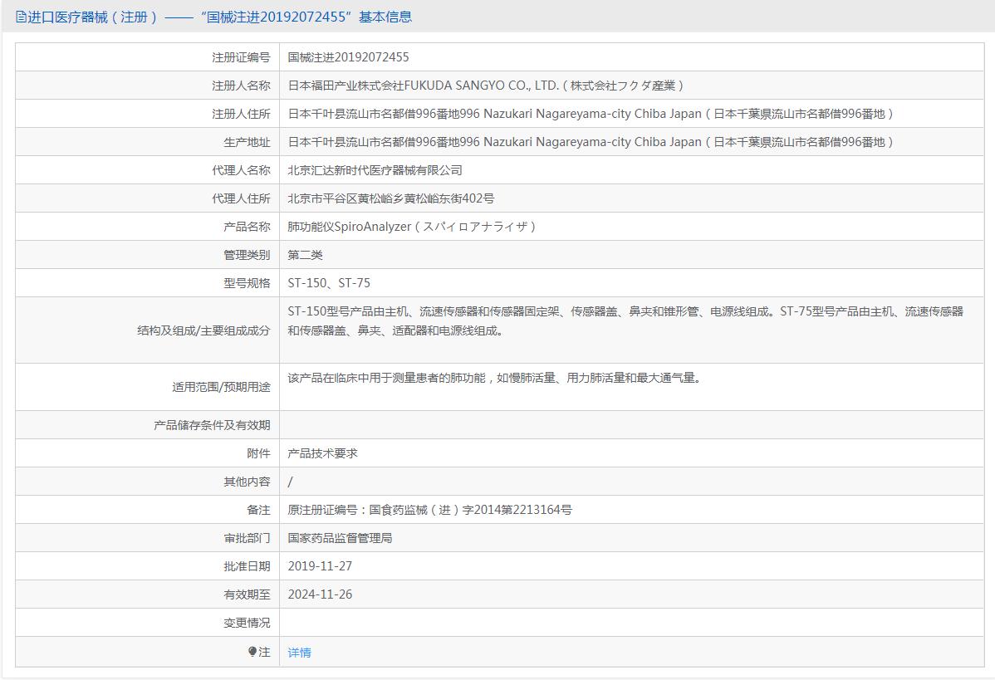Click the 其他内容 label
The image size is (995, 680).
point(246,482)
